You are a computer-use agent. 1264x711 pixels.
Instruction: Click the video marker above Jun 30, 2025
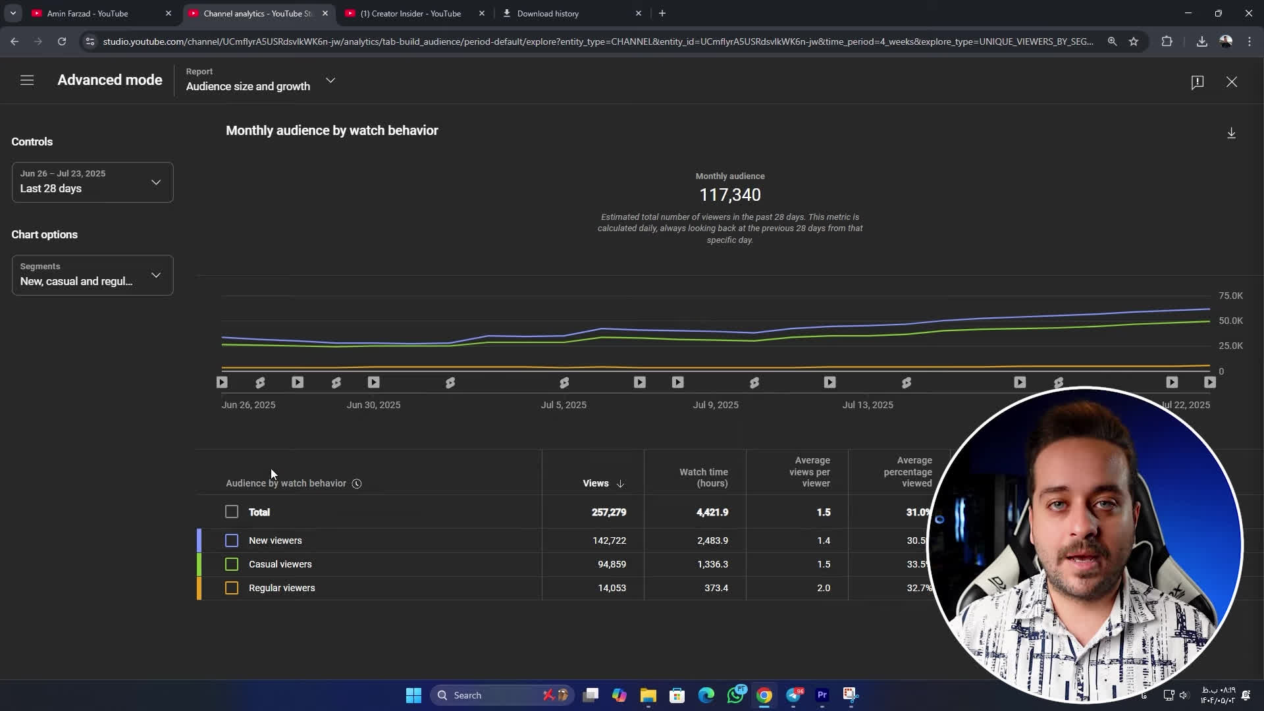click(x=374, y=382)
